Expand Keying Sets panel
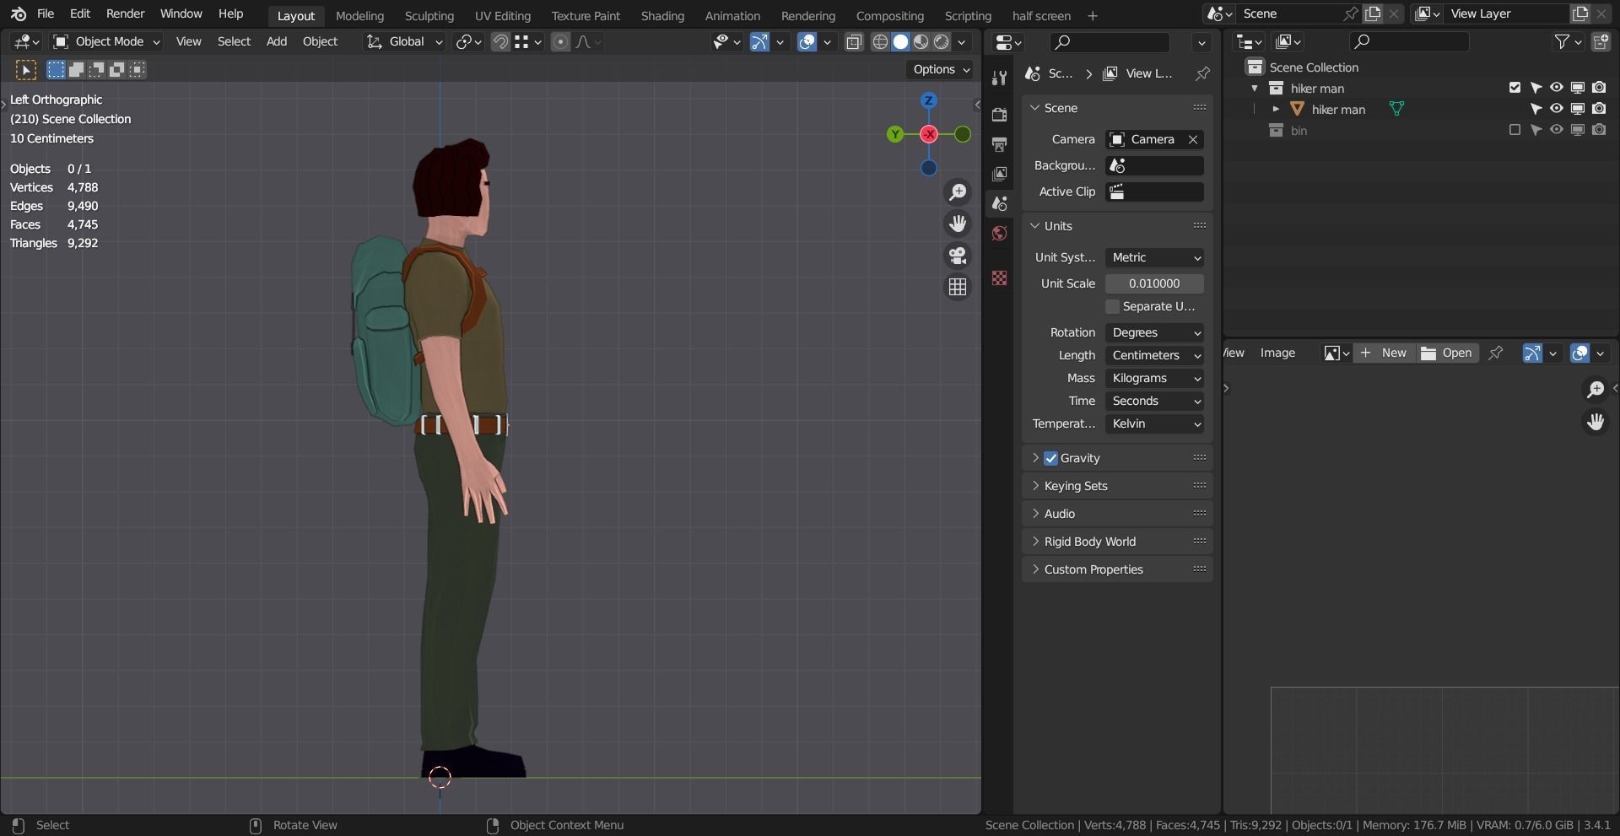This screenshot has height=836, width=1620. [x=1117, y=486]
